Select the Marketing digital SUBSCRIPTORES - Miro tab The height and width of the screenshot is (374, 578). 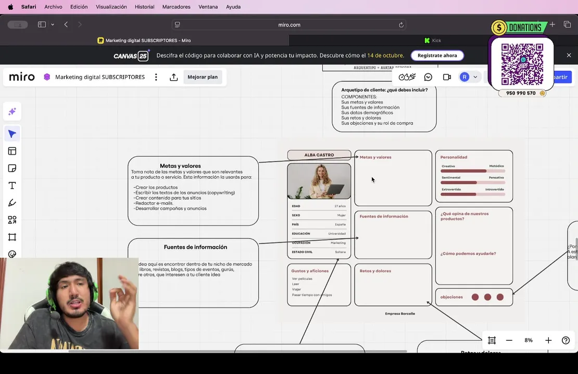[144, 41]
